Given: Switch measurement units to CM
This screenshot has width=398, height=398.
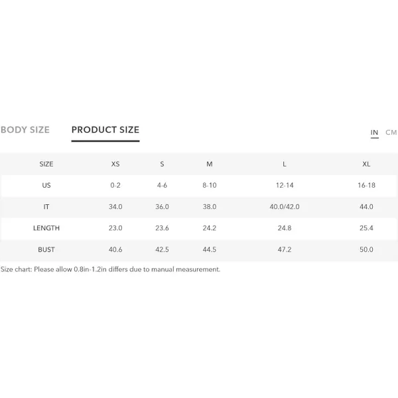Looking at the screenshot, I should 391,133.
